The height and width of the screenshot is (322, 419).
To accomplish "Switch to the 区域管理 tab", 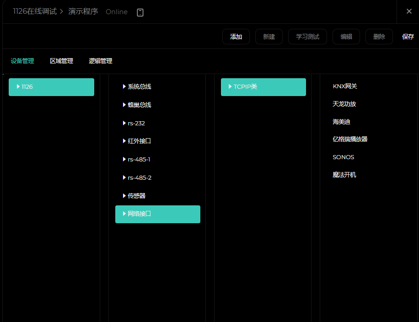I will [x=61, y=61].
